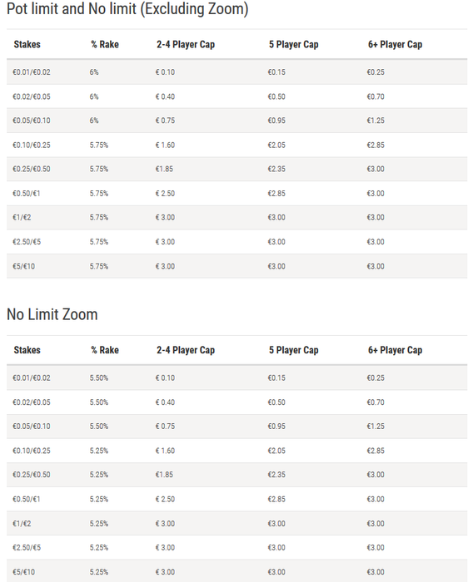Select the 5.25% rake for €5/€10 stakes

click(x=99, y=572)
